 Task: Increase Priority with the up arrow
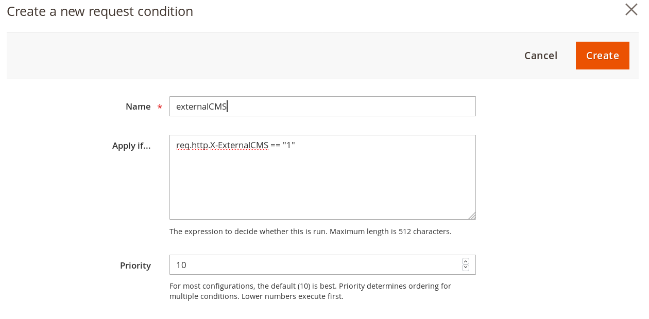point(466,261)
